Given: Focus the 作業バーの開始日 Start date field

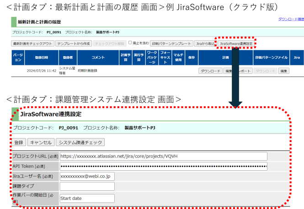Looking at the screenshot, I should click(x=87, y=199).
